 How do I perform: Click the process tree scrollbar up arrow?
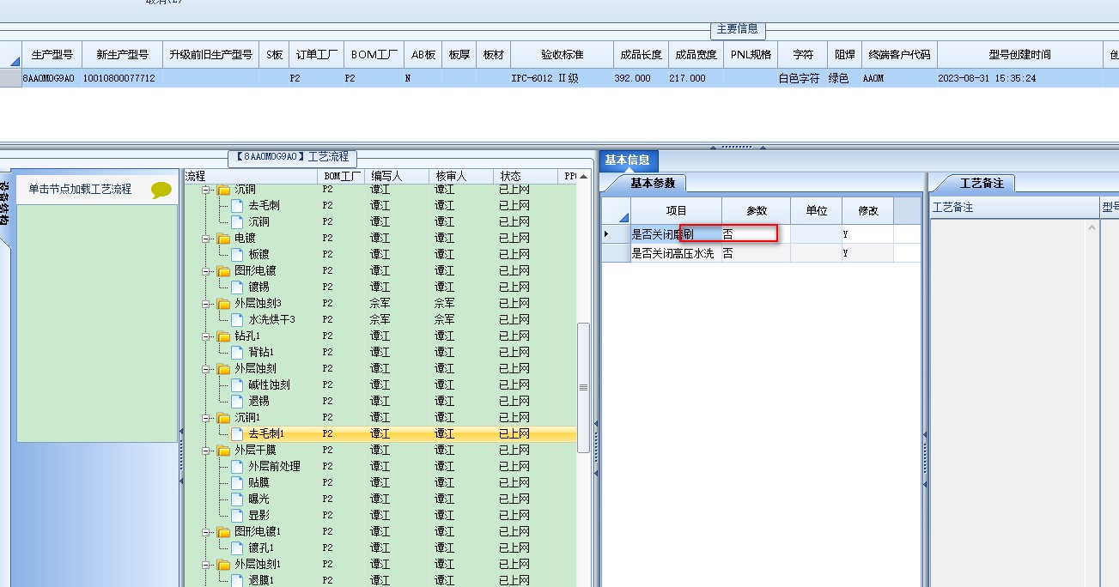coord(584,177)
